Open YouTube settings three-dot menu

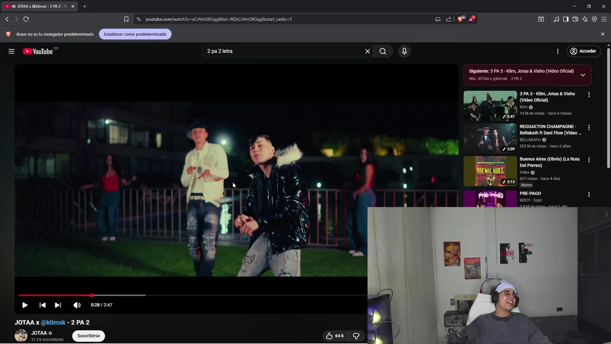(558, 51)
